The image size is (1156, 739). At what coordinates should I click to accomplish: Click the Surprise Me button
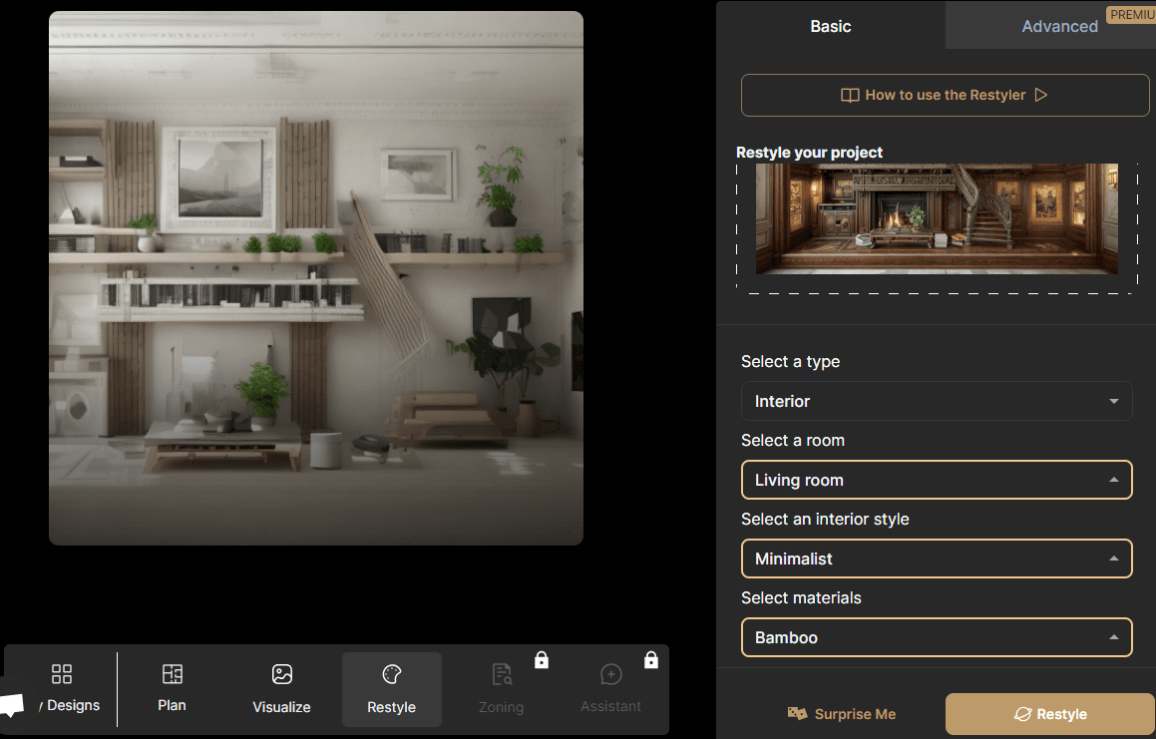842,714
